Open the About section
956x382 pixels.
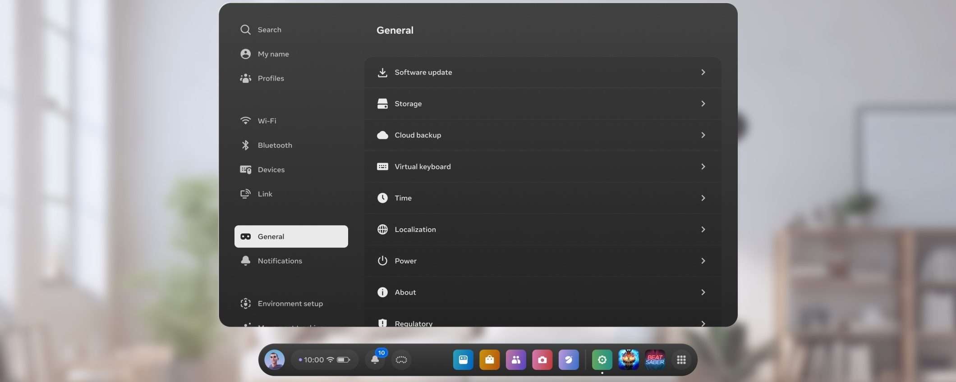pos(405,292)
